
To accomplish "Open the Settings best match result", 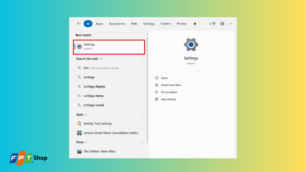I will click(x=109, y=47).
